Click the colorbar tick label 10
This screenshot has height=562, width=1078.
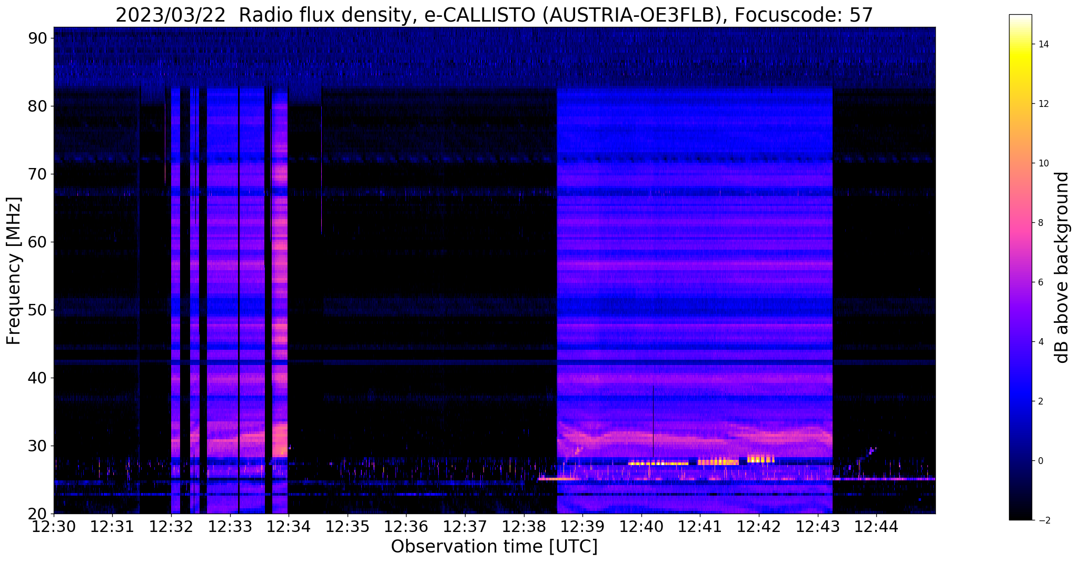point(1043,163)
